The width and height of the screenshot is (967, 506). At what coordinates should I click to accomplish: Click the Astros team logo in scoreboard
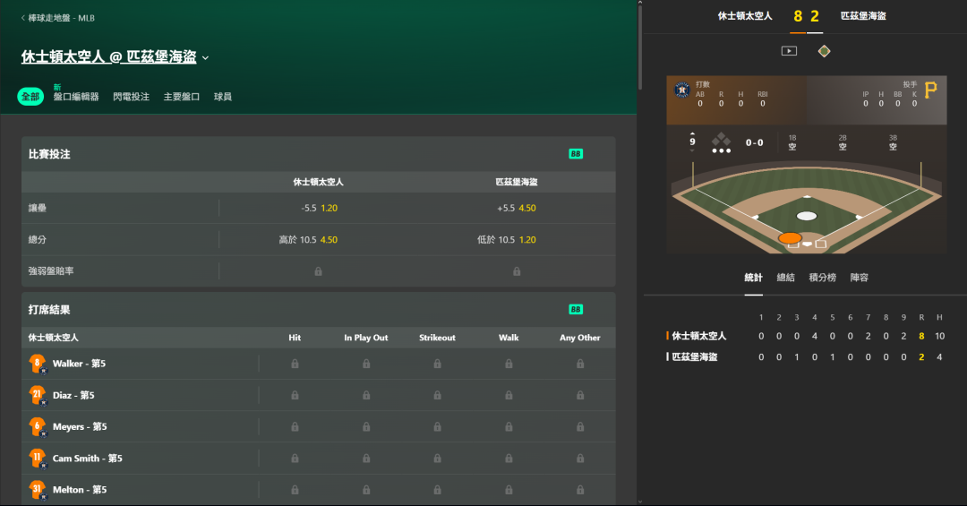click(681, 90)
